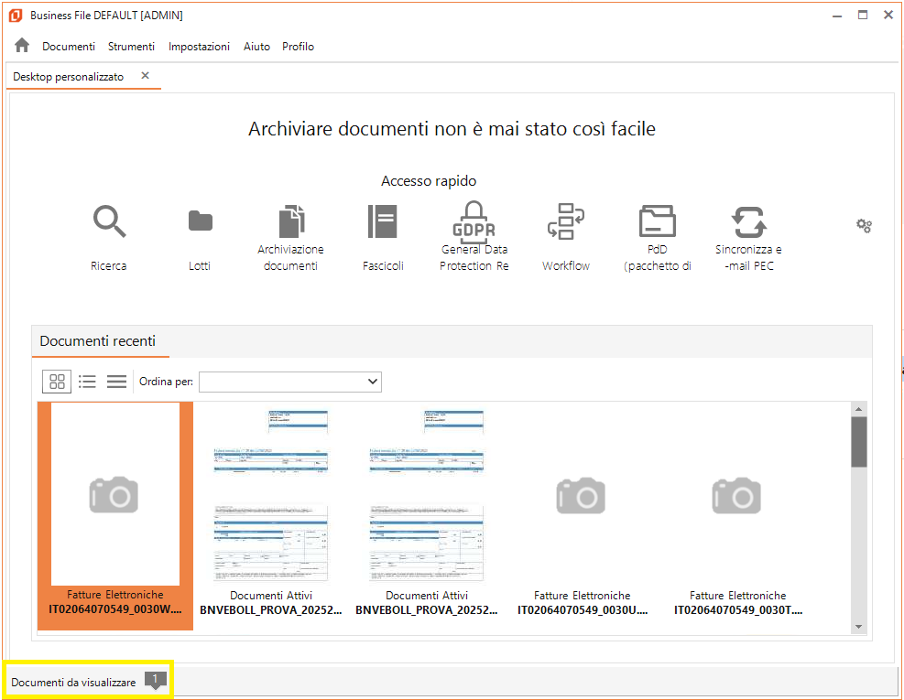
Task: Open the Ricerca search icon
Action: pyautogui.click(x=108, y=221)
